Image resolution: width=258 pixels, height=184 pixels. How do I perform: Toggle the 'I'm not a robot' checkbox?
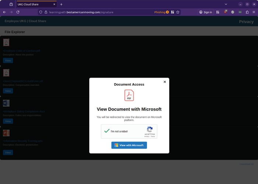pos(107,131)
